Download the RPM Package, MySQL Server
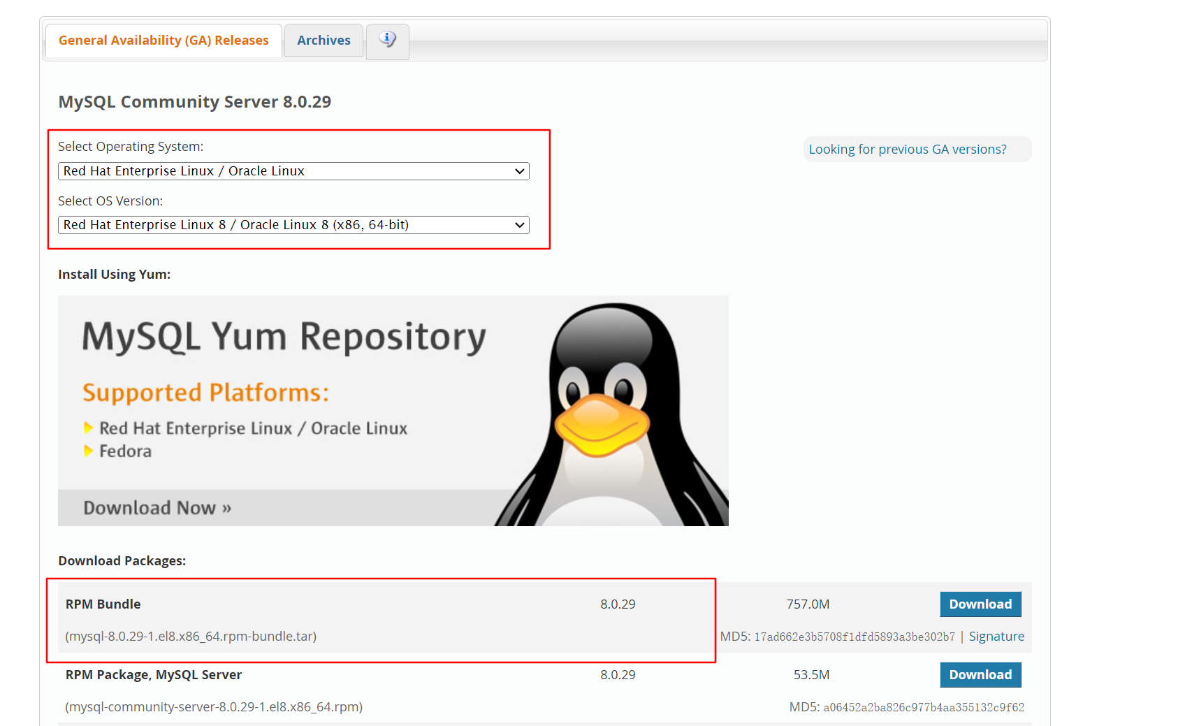Image resolution: width=1178 pixels, height=726 pixels. 980,675
